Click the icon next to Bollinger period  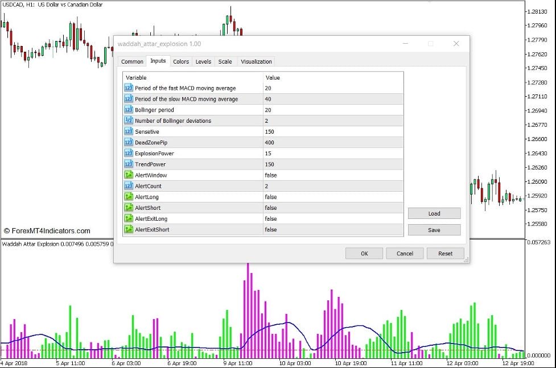click(128, 110)
